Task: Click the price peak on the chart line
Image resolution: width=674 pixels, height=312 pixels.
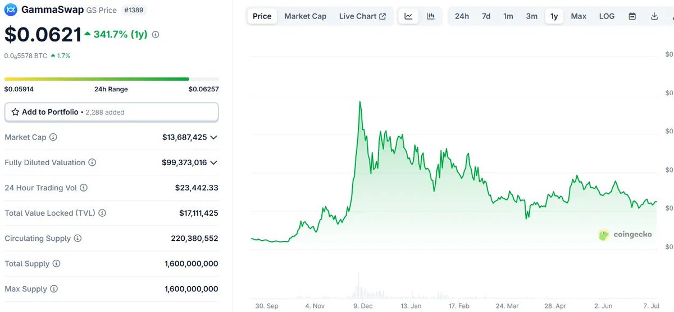Action: click(x=359, y=102)
